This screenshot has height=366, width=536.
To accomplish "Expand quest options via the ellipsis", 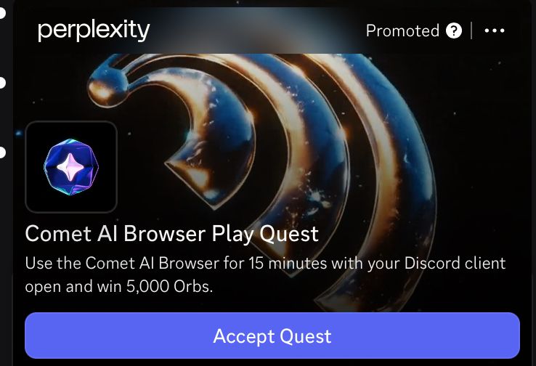I will [x=495, y=30].
